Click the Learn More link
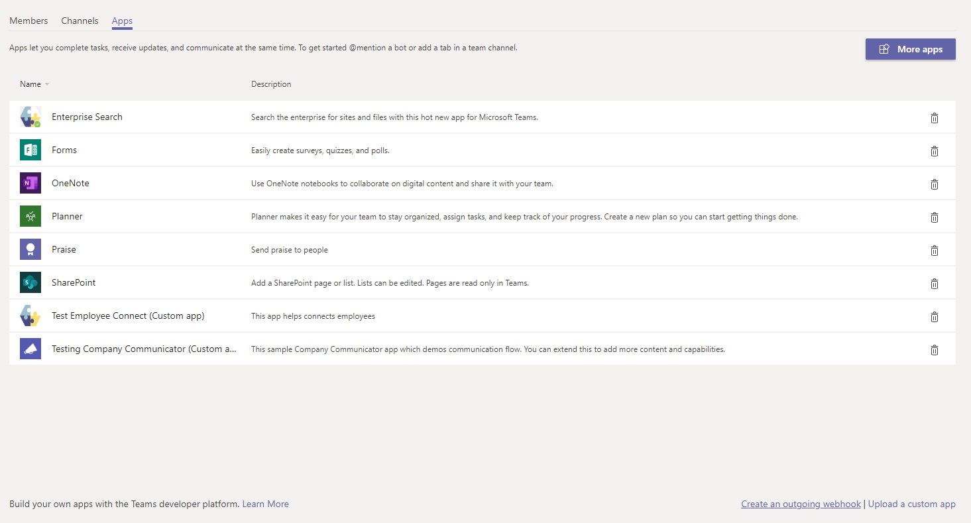Screen dimensions: 971x523 coord(265,504)
